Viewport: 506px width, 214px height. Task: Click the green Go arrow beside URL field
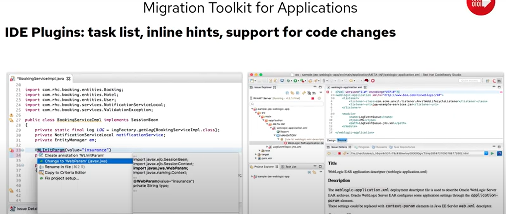pos(492,153)
